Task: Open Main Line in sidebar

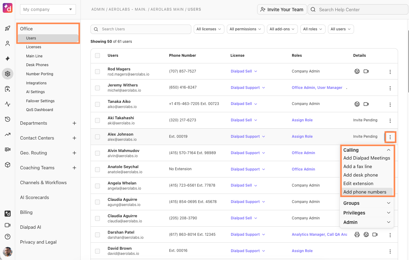Action: [x=34, y=56]
